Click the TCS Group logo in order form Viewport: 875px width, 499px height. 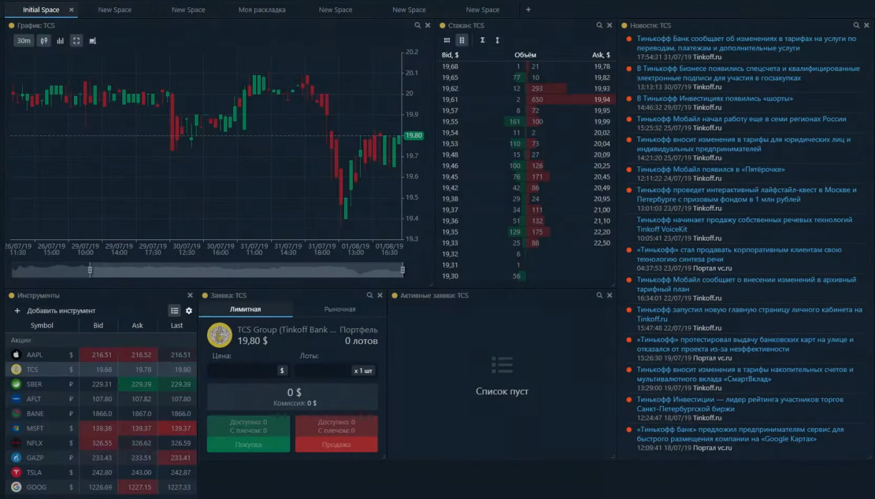220,335
